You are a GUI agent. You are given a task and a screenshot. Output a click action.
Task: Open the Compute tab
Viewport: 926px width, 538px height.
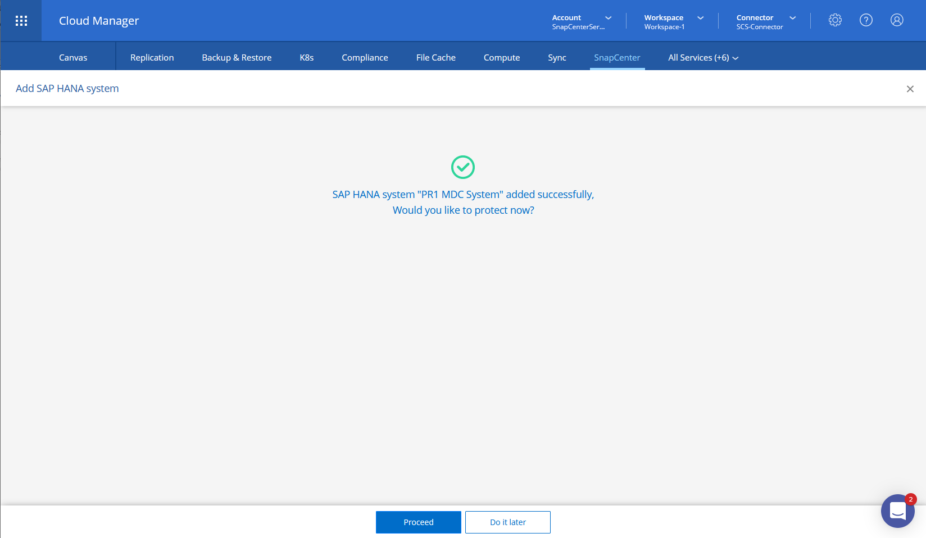(x=502, y=58)
